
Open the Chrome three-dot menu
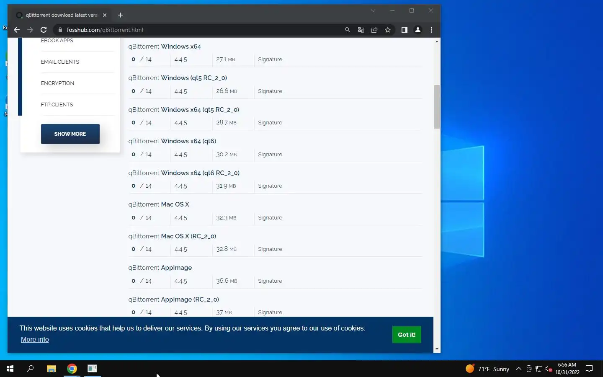(x=431, y=30)
